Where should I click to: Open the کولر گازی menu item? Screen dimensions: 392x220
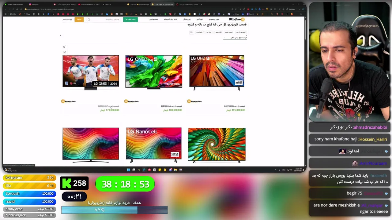coord(199,19)
